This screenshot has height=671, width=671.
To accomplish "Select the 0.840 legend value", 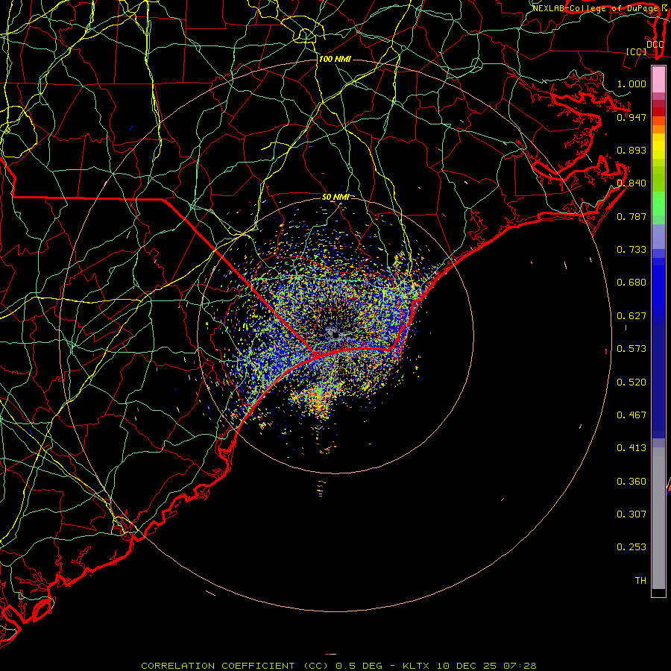I will click(x=631, y=183).
